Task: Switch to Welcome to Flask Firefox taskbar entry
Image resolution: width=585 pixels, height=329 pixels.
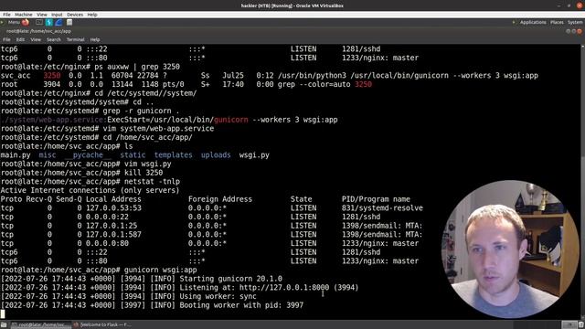Action: coord(102,324)
